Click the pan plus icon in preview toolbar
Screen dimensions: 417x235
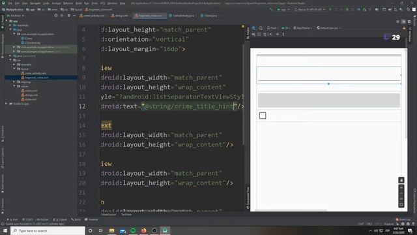tap(278, 35)
